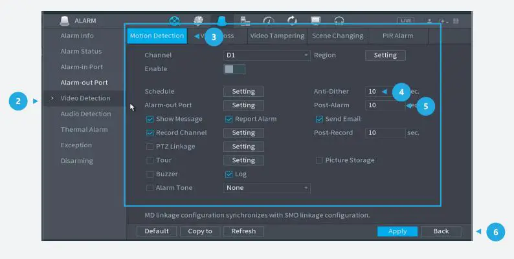Click the Post-Record seconds field
Viewport: 514px width, 259px height.
(386, 133)
